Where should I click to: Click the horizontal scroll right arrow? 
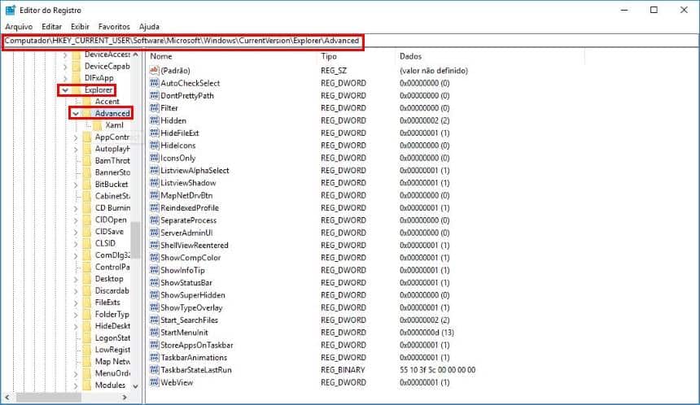125,397
